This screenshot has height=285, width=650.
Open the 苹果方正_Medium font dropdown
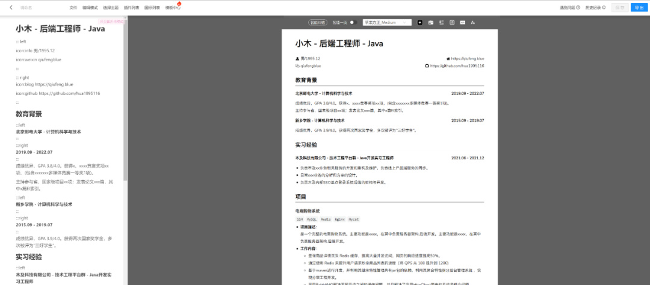coord(387,22)
